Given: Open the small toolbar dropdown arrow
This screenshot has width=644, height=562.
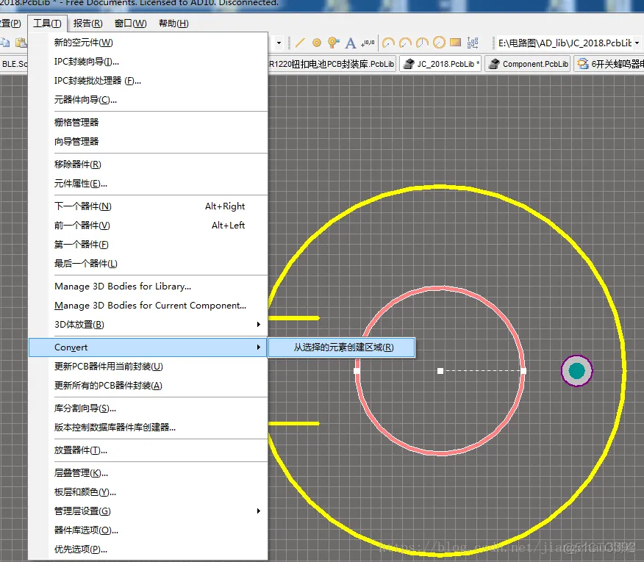Looking at the screenshot, I should pos(279,43).
